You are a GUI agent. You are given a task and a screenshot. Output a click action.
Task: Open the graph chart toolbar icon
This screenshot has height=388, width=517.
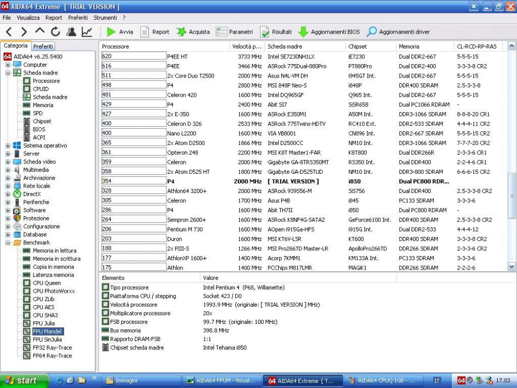pyautogui.click(x=87, y=32)
